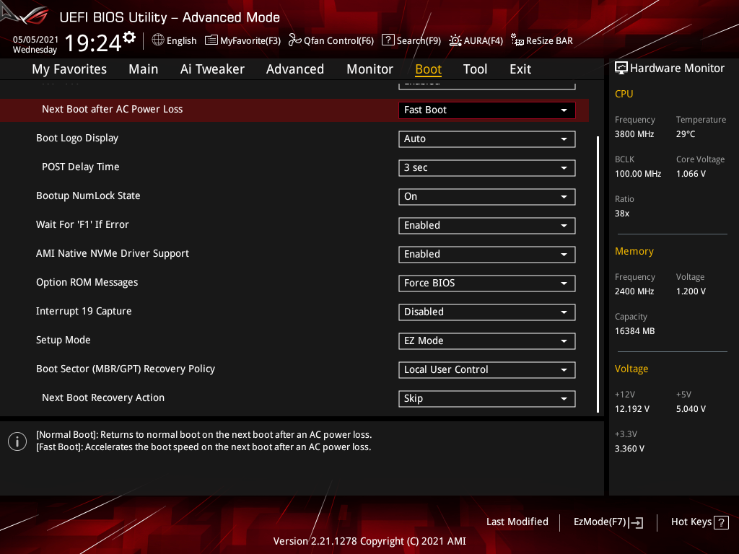
Task: Open Option ROM Messages dropdown
Action: click(487, 283)
